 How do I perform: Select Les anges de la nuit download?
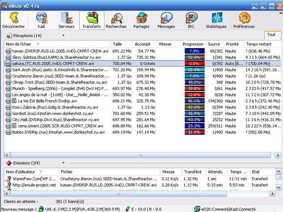coord(60,95)
